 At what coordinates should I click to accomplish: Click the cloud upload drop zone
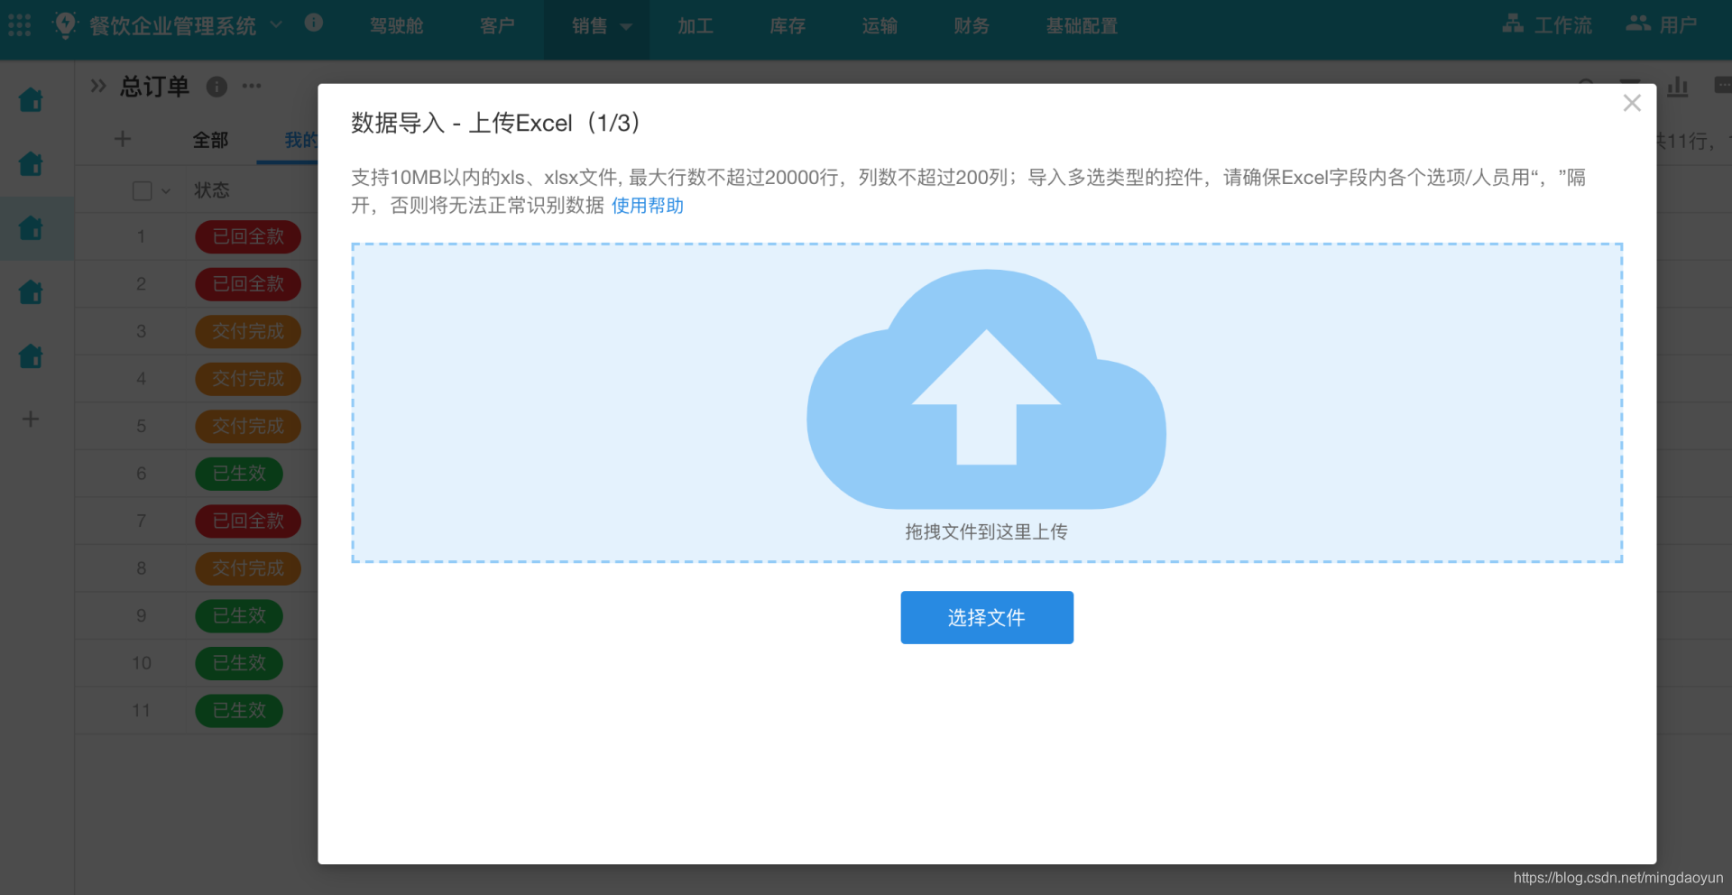[987, 402]
